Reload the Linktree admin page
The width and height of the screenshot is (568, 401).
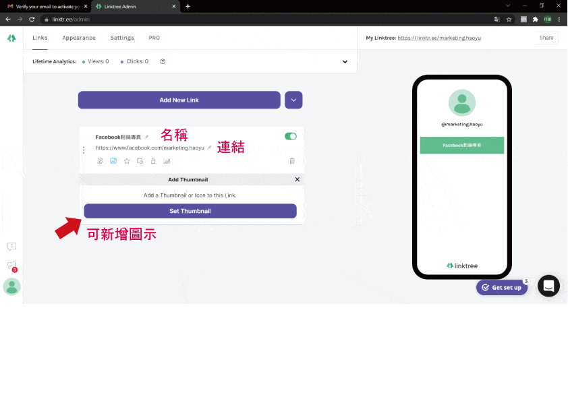click(32, 19)
